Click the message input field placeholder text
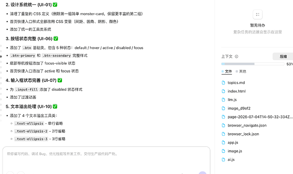The height and width of the screenshot is (174, 293). (x=62, y=154)
